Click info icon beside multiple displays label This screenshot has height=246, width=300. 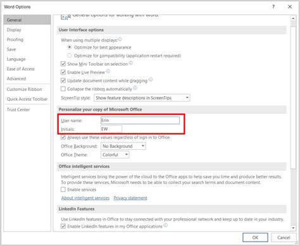(120, 39)
